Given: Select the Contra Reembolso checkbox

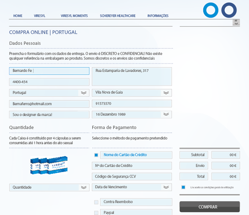Looking at the screenshot, I should coord(96,202).
